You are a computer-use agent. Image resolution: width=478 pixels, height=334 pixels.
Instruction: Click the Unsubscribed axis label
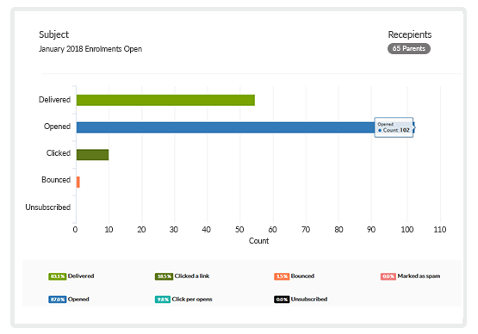48,207
